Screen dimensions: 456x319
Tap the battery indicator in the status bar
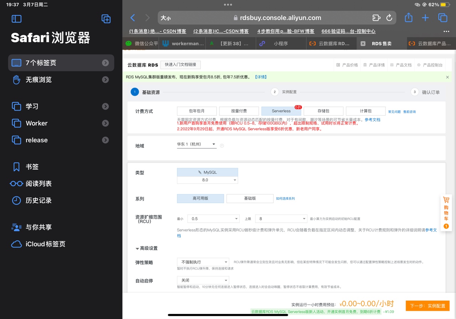(x=445, y=5)
